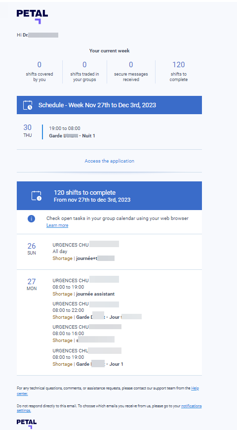The width and height of the screenshot is (237, 430).
Task: Open the Help center link
Action: [x=108, y=391]
